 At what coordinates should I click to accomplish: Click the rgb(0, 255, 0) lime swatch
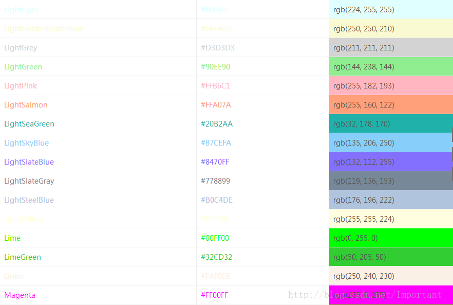click(x=391, y=238)
